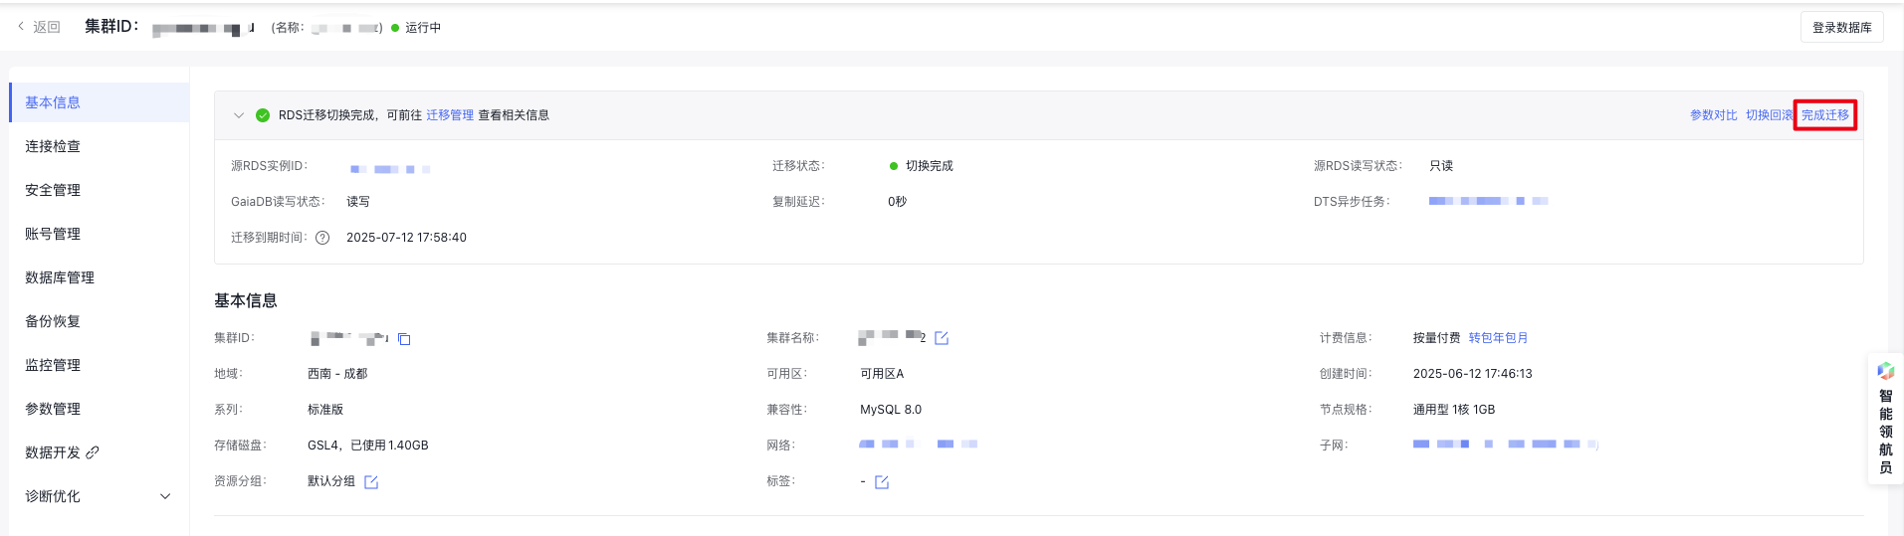This screenshot has height=536, width=1904.
Task: Open the 参数对比 link
Action: coord(1713,115)
